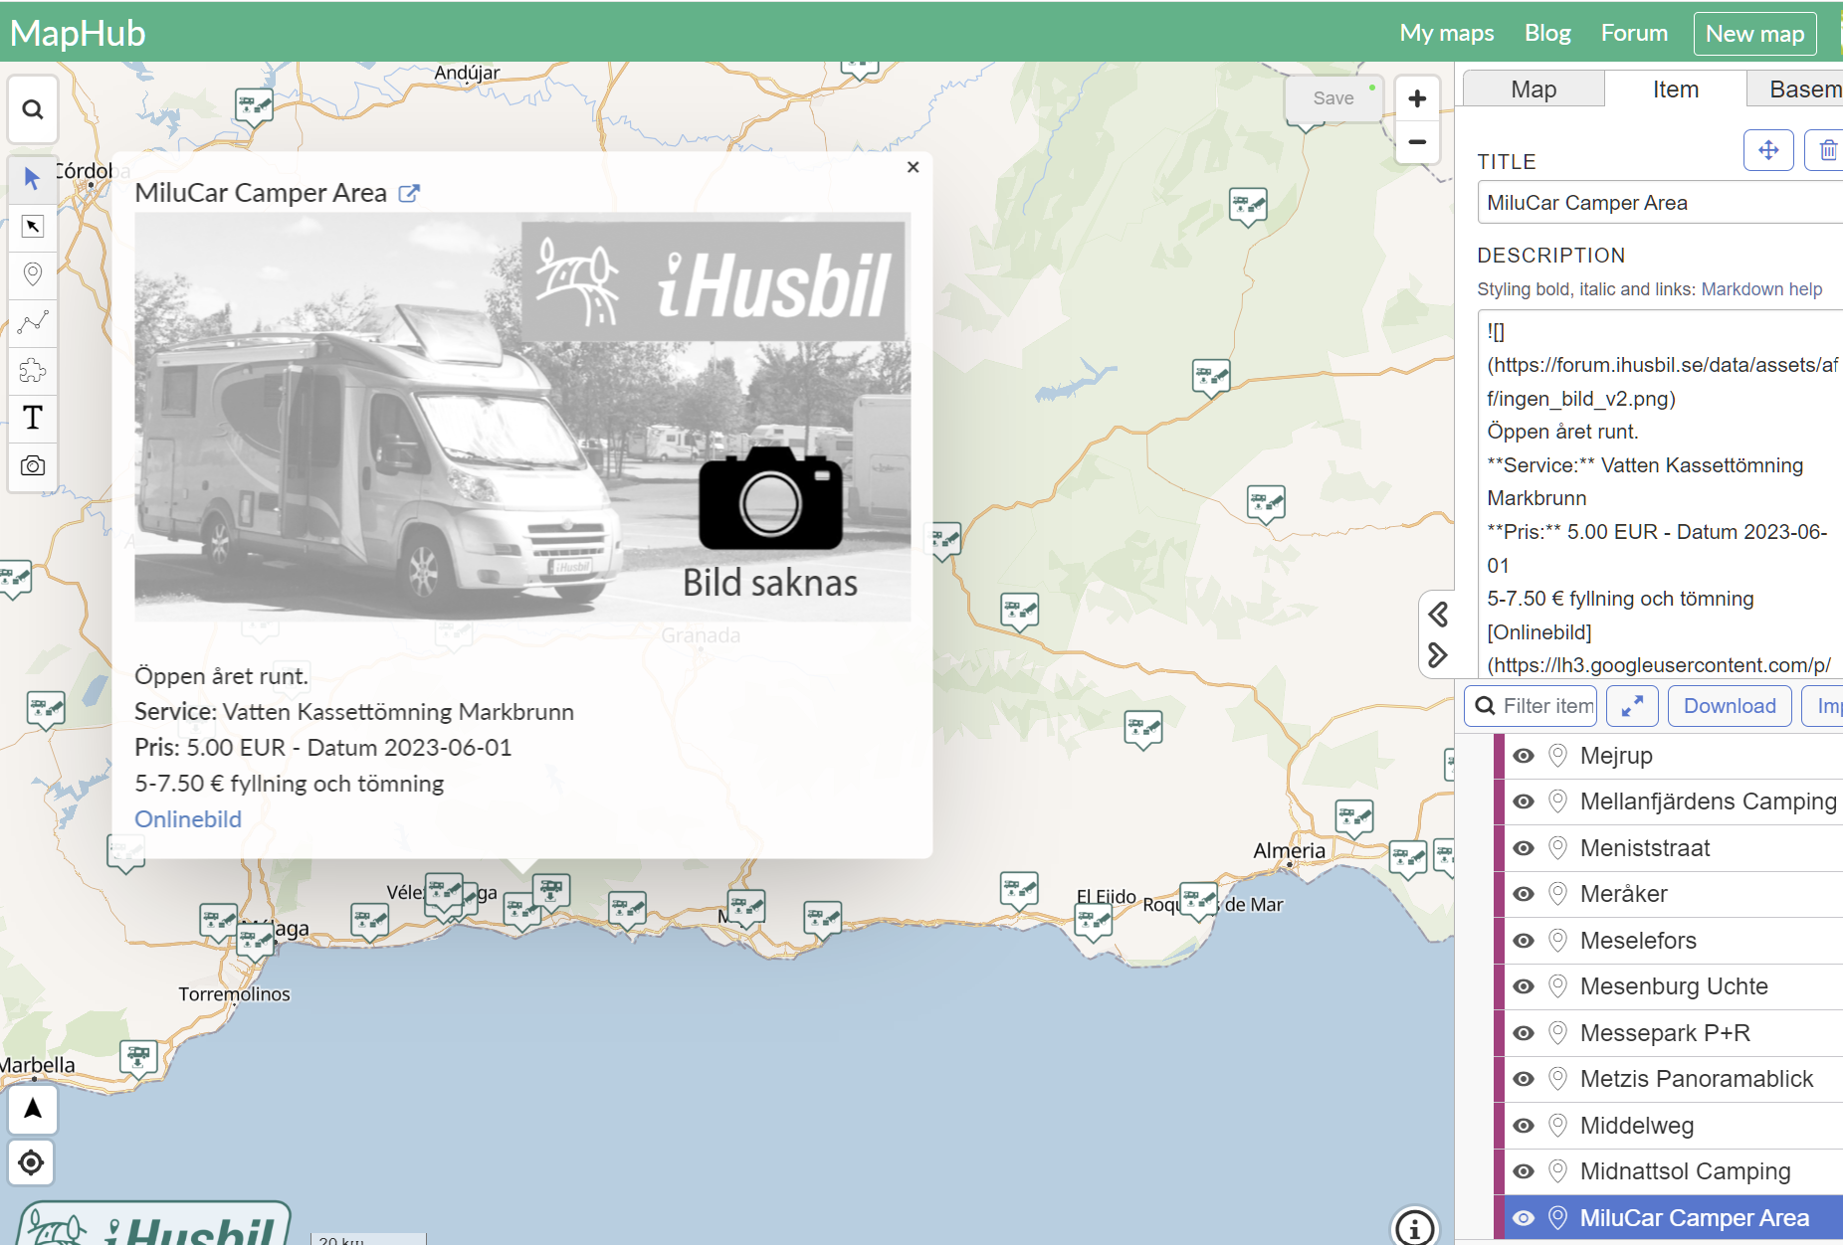Viewport: 1843px width, 1245px height.
Task: Click the move item crosshair icon
Action: (x=1768, y=150)
